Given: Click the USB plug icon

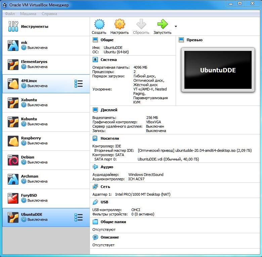Looking at the screenshot, I should (x=95, y=202).
